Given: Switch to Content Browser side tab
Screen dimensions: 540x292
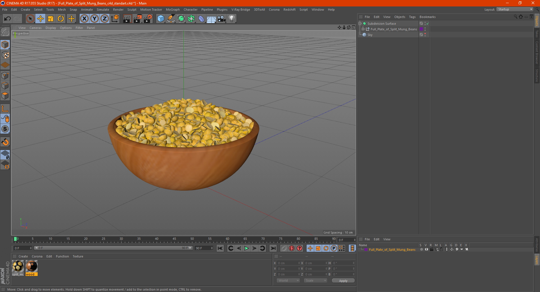Looking at the screenshot, I should [x=537, y=53].
